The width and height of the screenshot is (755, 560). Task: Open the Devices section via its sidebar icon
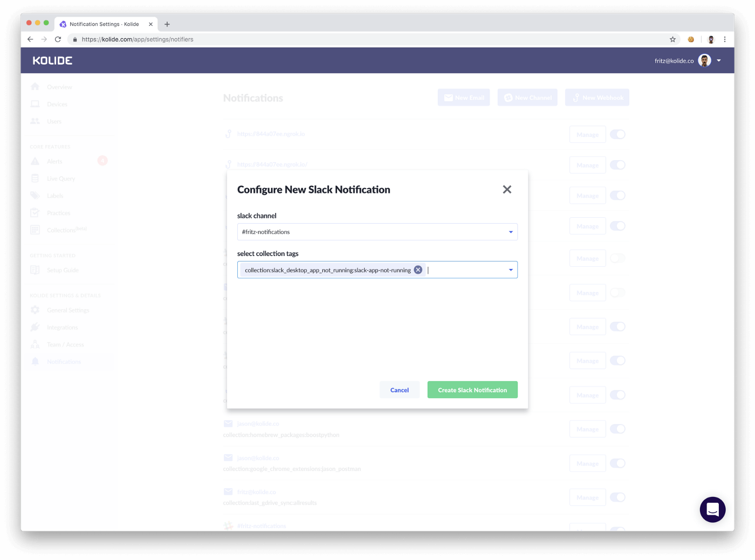pos(35,103)
